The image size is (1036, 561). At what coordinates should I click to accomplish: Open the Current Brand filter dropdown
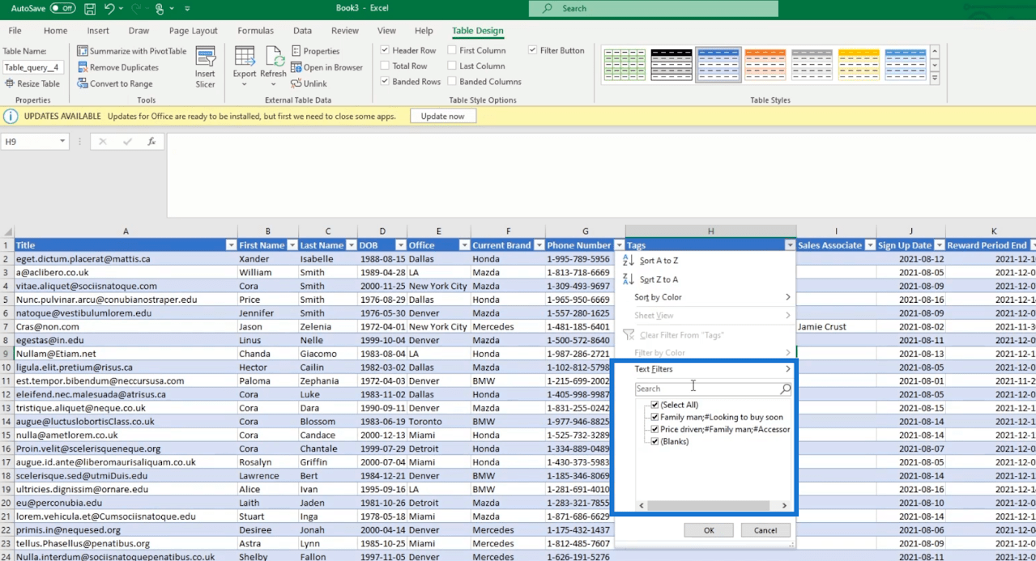539,245
